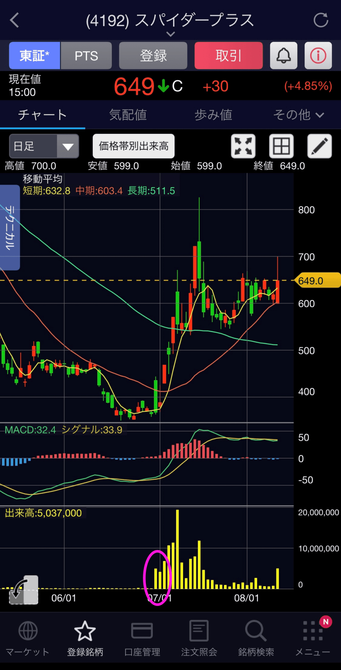Tap the 06/01 date axis label
This screenshot has width=341, height=670.
(x=64, y=598)
